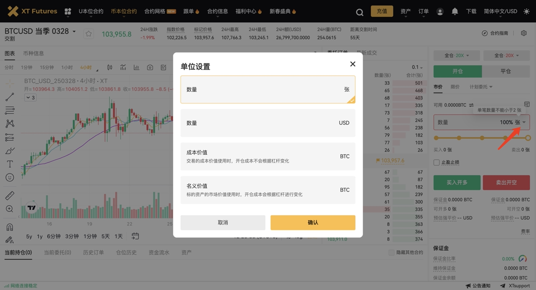Select the ruler measure tool
536x290 pixels.
(10, 195)
